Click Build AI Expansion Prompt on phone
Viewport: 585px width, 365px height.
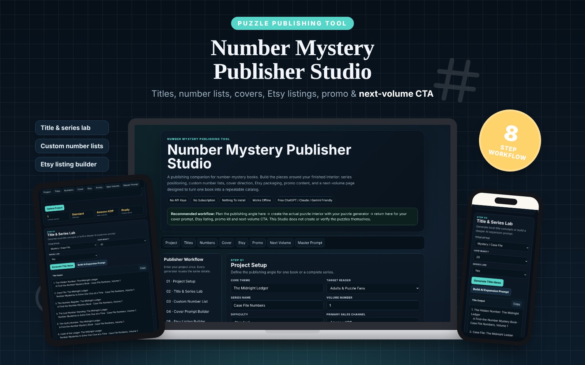tap(491, 291)
